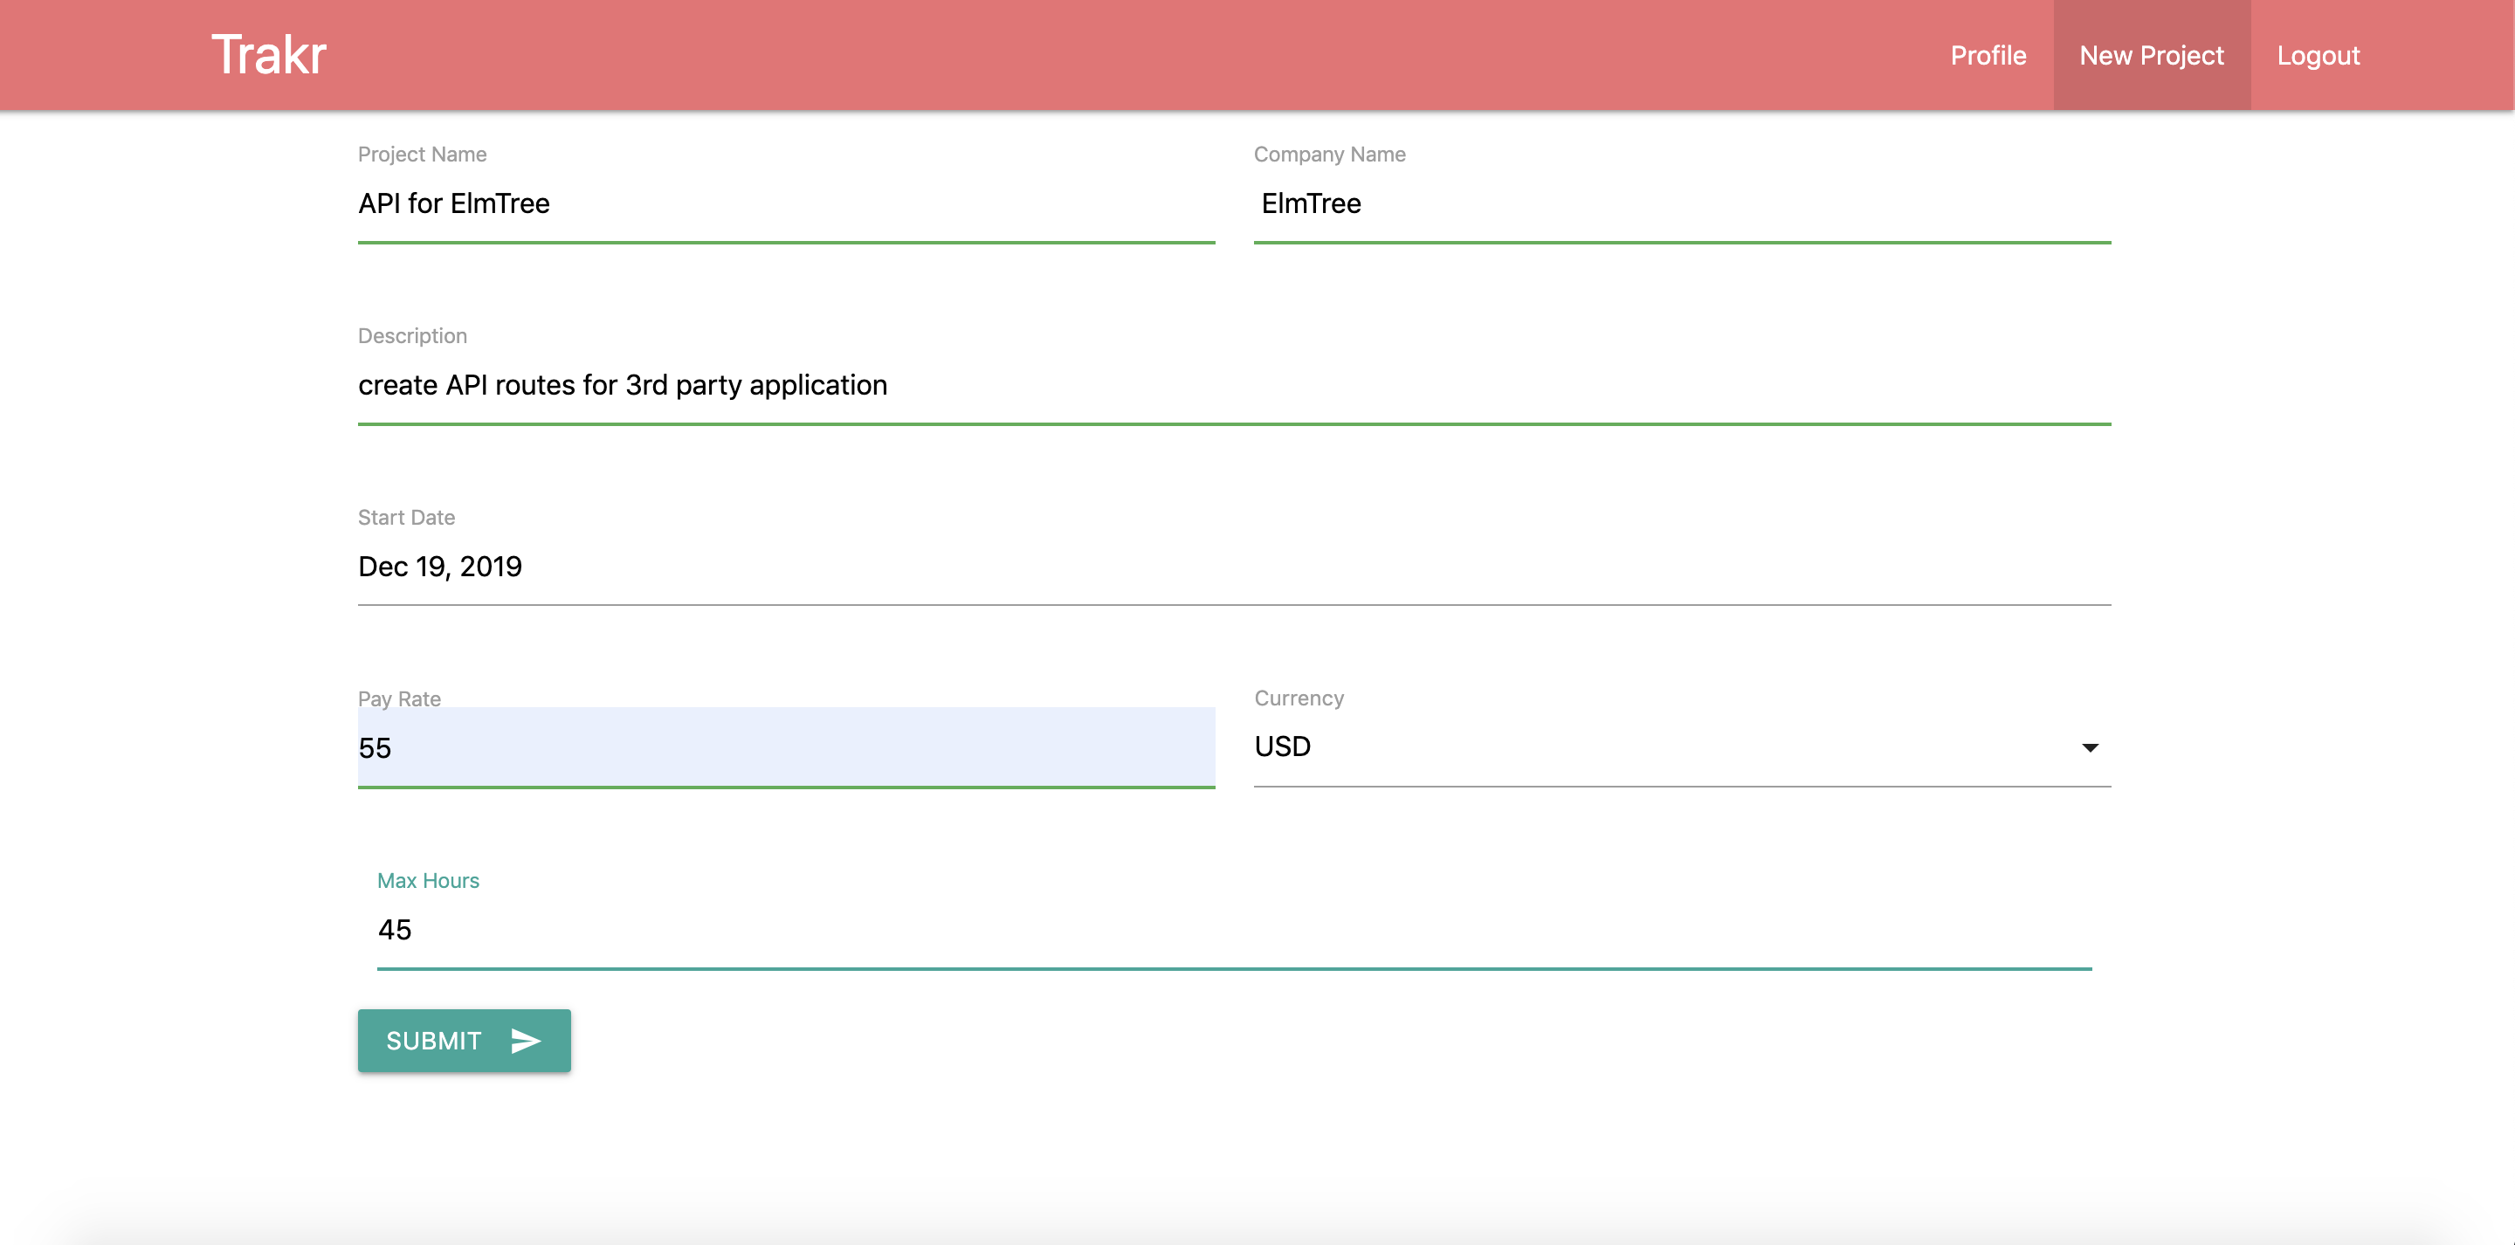Image resolution: width=2515 pixels, height=1245 pixels.
Task: Click the USD text value
Action: 1281,747
